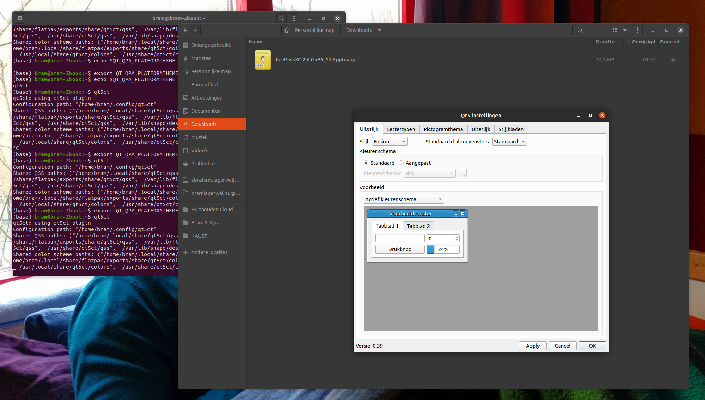Click the empty text field in Tabblad 1
The image size is (705, 400).
click(x=400, y=238)
